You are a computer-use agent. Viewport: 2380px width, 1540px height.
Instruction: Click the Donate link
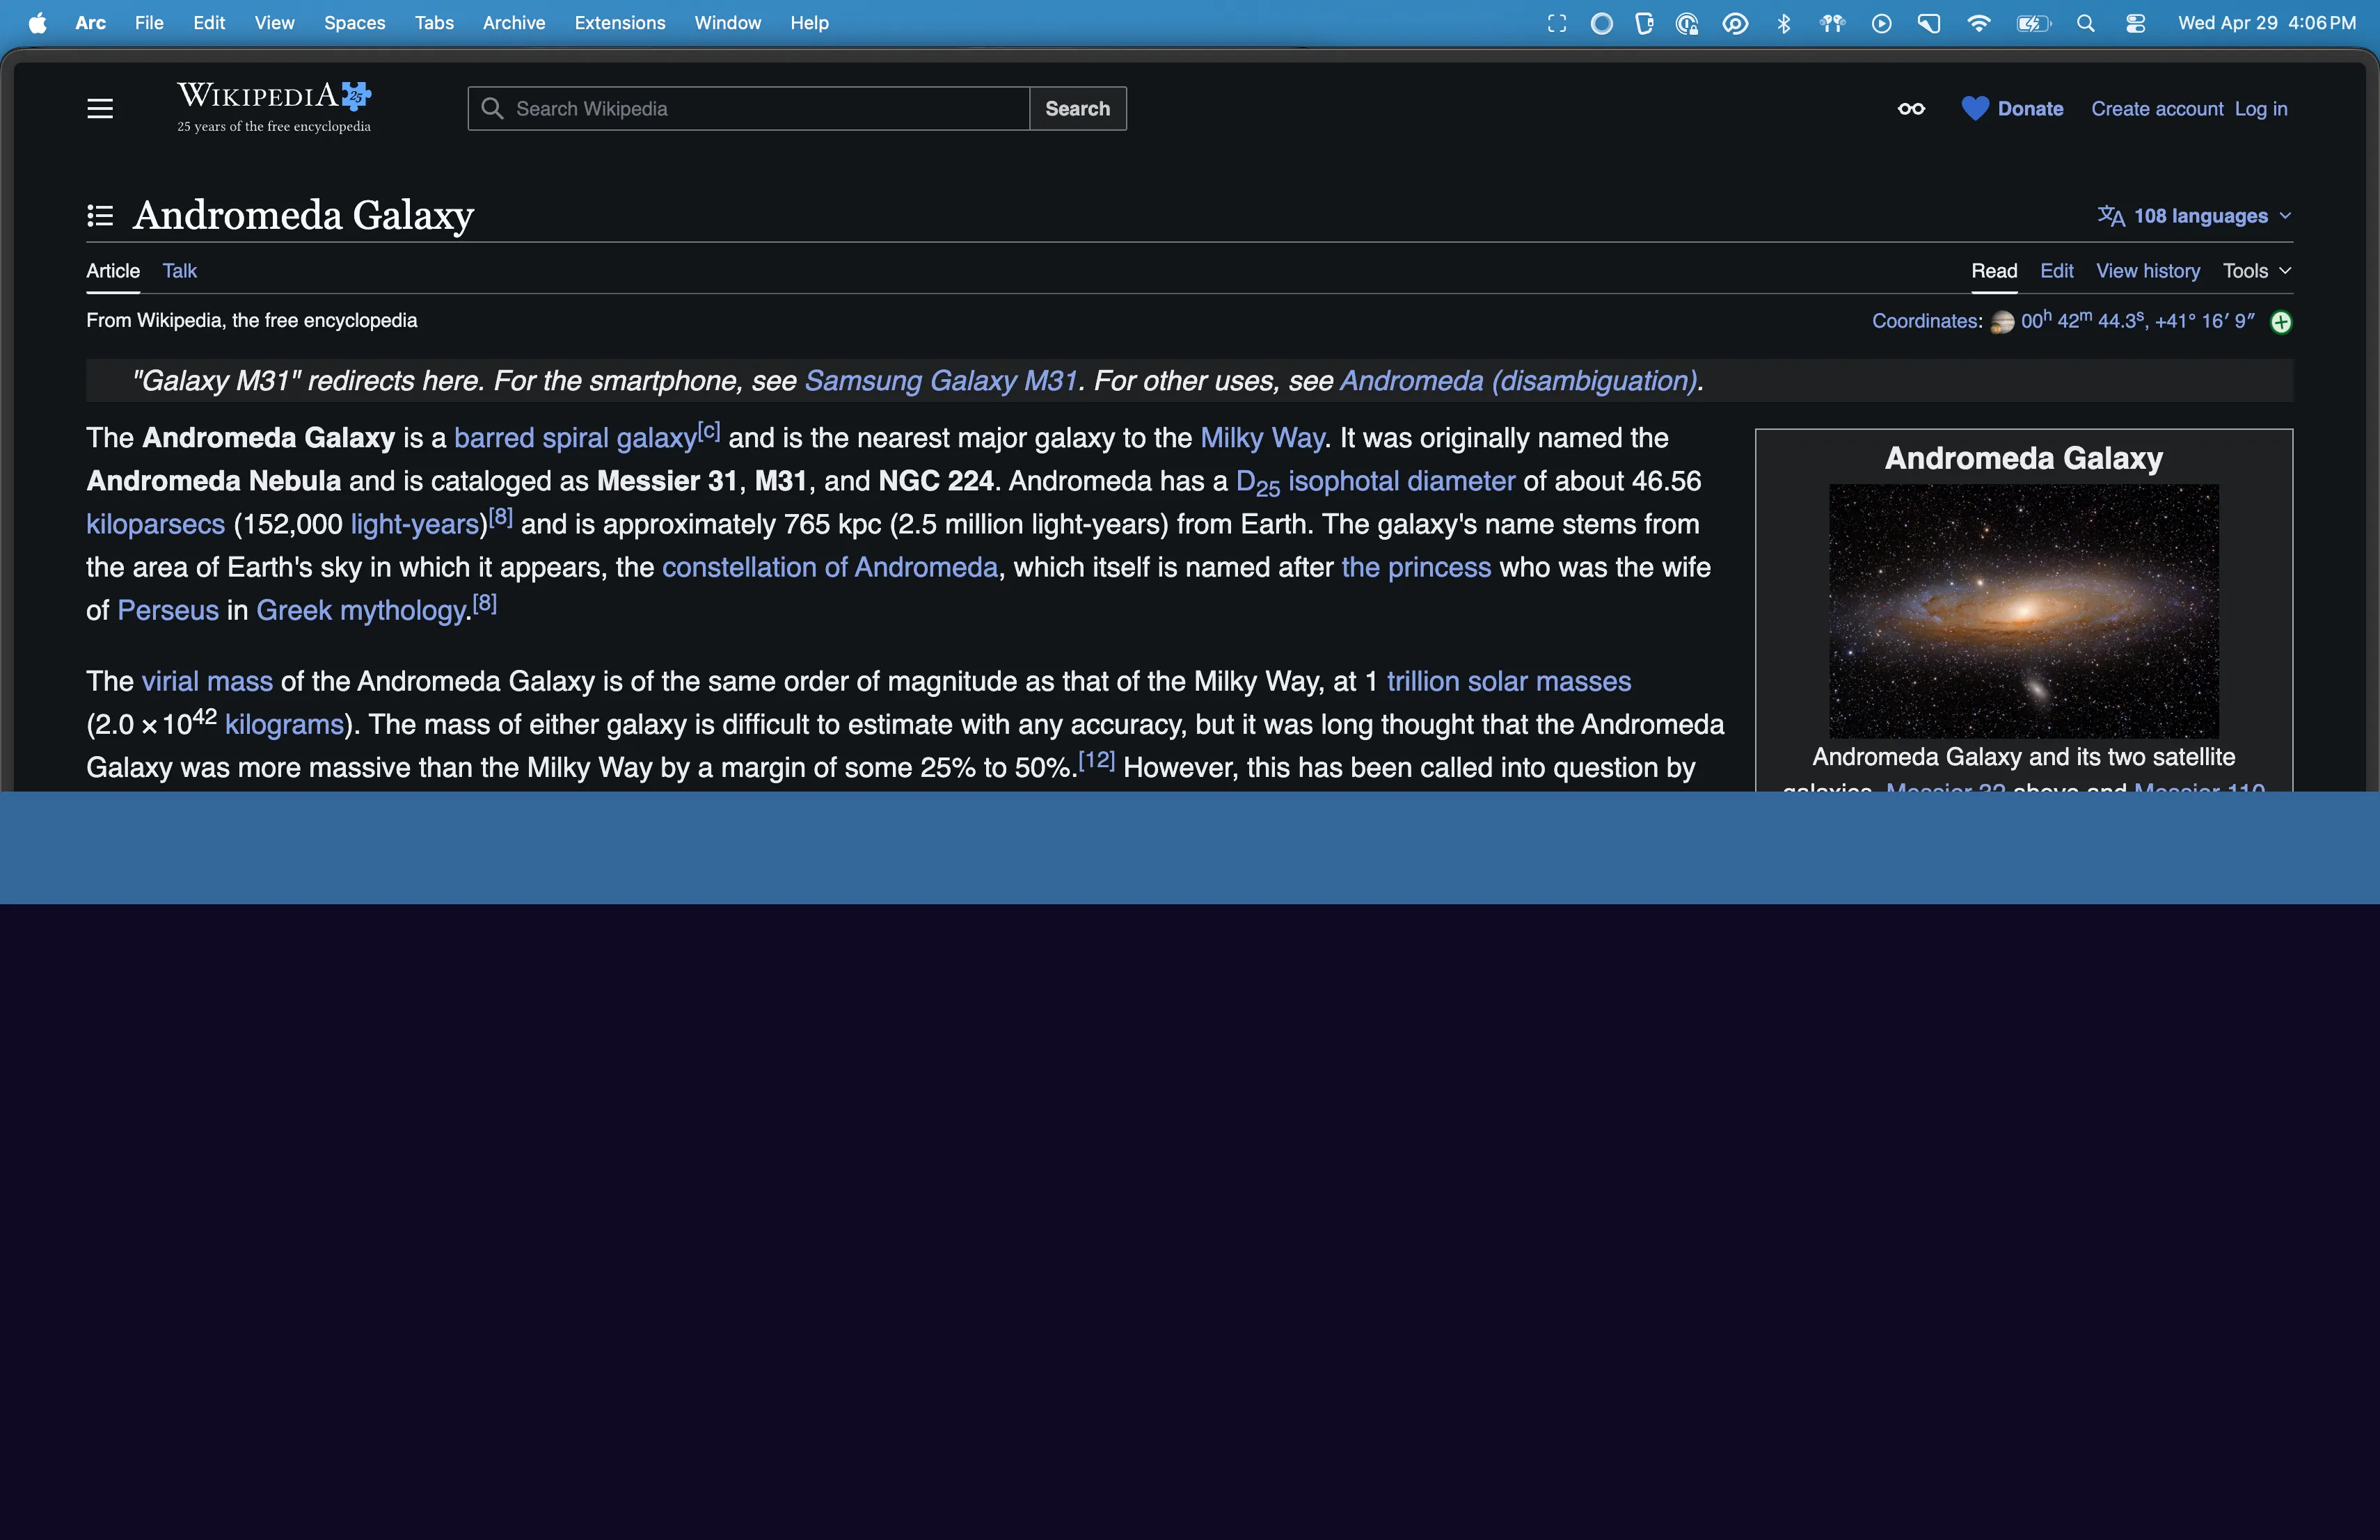[x=2030, y=108]
